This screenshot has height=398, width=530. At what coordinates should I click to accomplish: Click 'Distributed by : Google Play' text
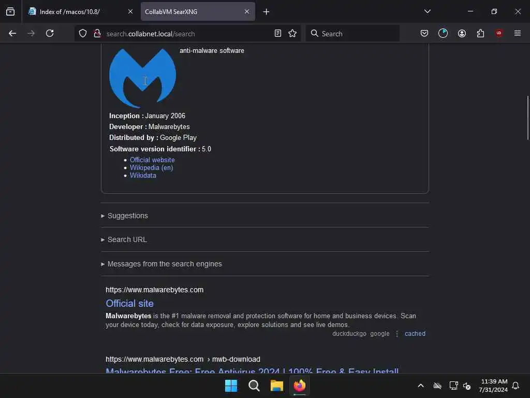click(x=153, y=138)
